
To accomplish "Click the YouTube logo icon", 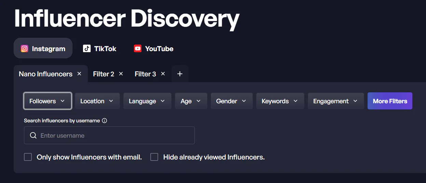I will (x=138, y=48).
